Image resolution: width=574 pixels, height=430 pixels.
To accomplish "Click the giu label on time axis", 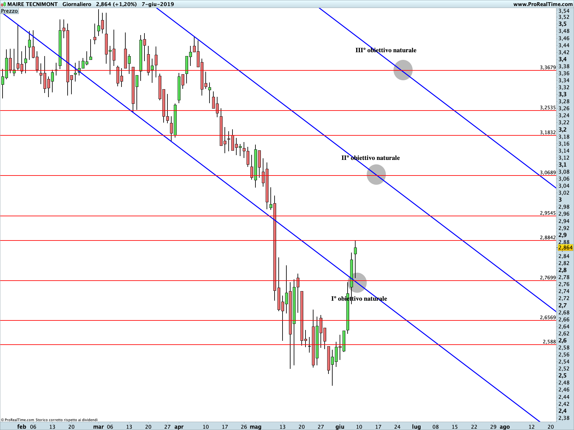I will tap(340, 426).
